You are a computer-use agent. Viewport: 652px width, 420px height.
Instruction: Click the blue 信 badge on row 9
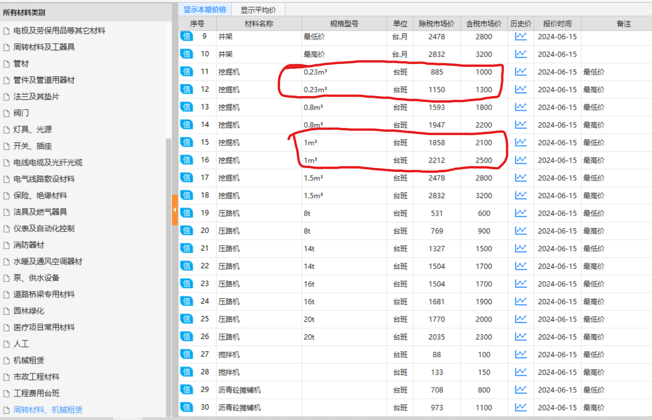(x=187, y=36)
